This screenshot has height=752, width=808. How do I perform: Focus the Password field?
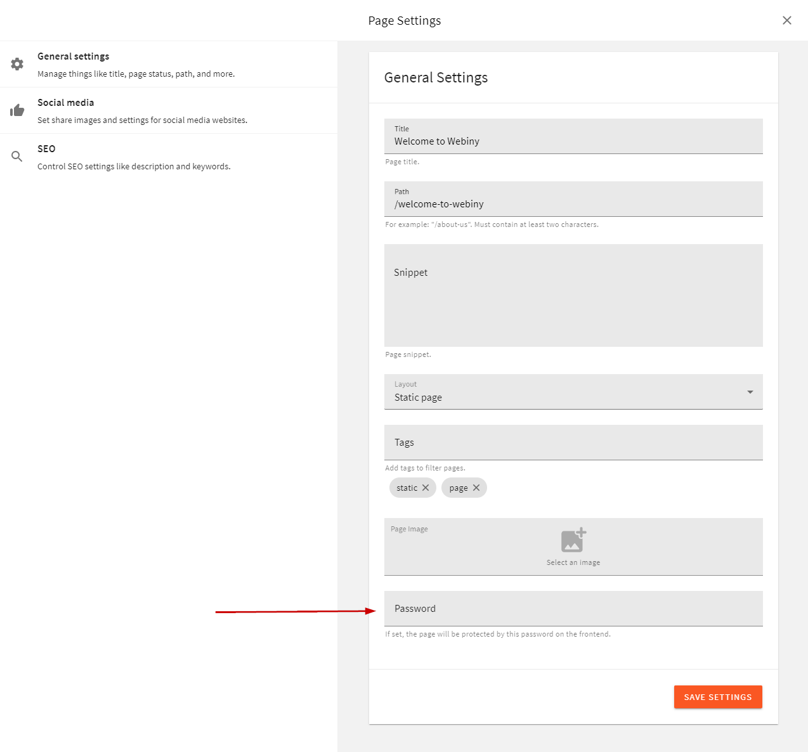[x=573, y=608]
